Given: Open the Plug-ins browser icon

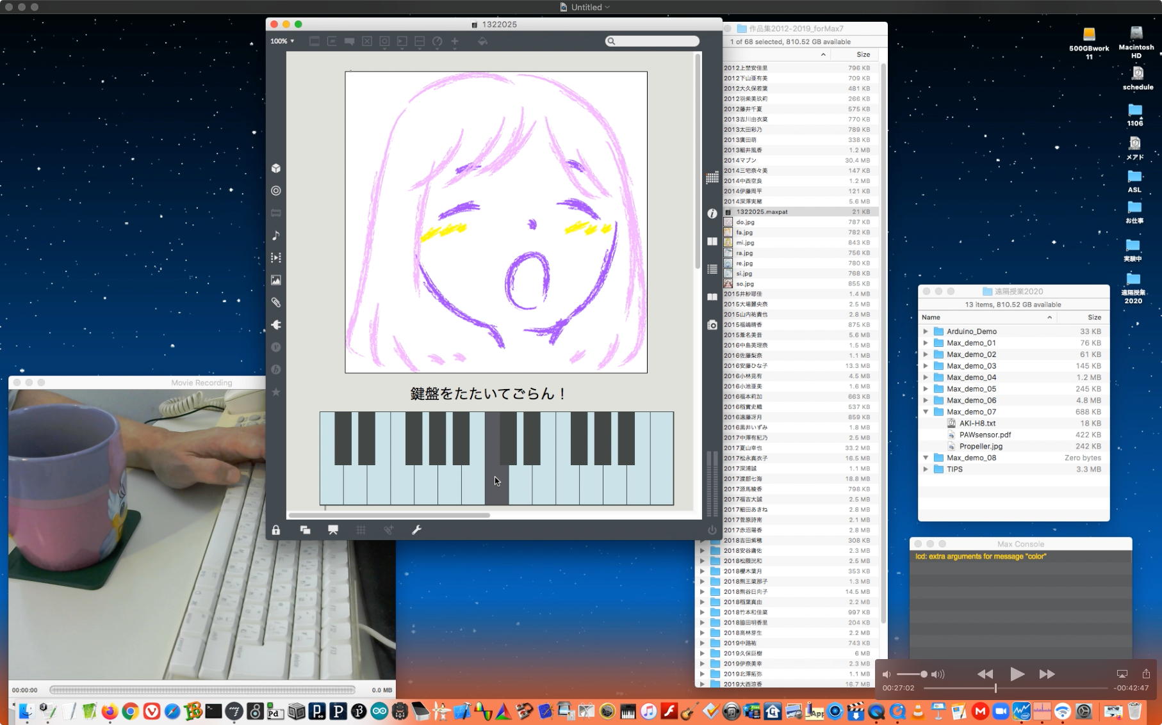Looking at the screenshot, I should tap(276, 325).
